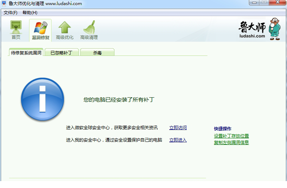Click the blue information circle icon
Viewport: 287px width, 188px height.
43,99
